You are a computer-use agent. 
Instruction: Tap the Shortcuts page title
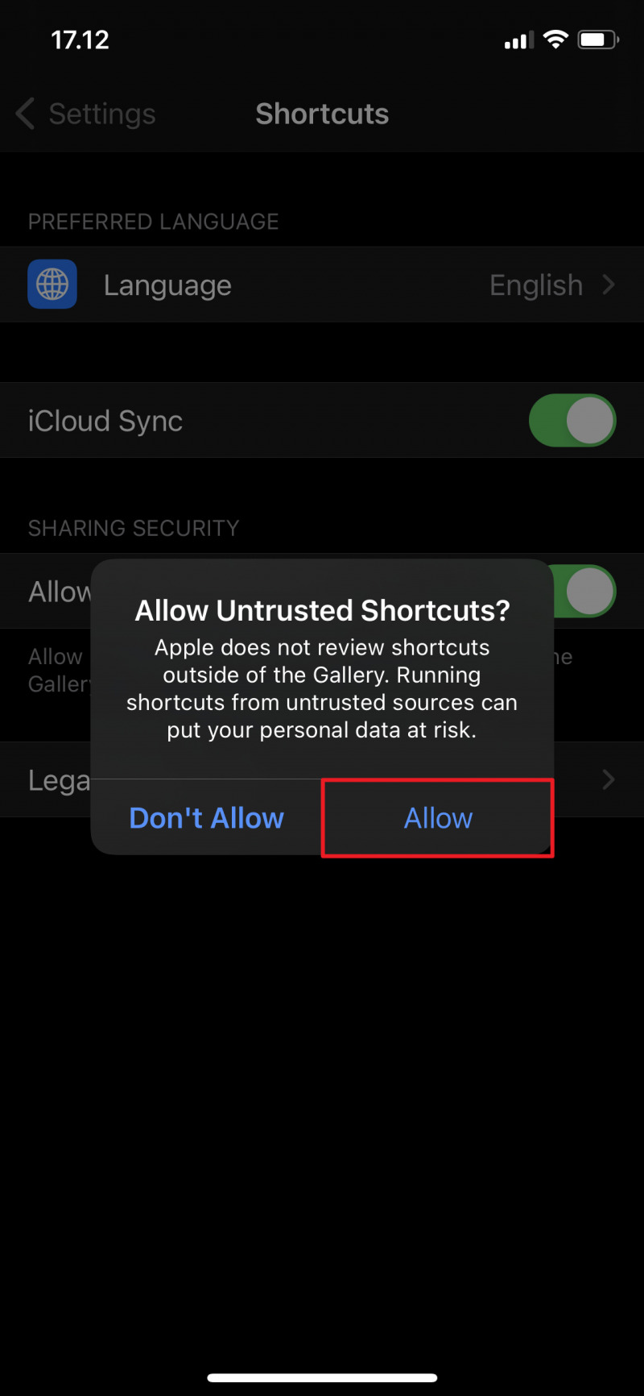point(322,114)
